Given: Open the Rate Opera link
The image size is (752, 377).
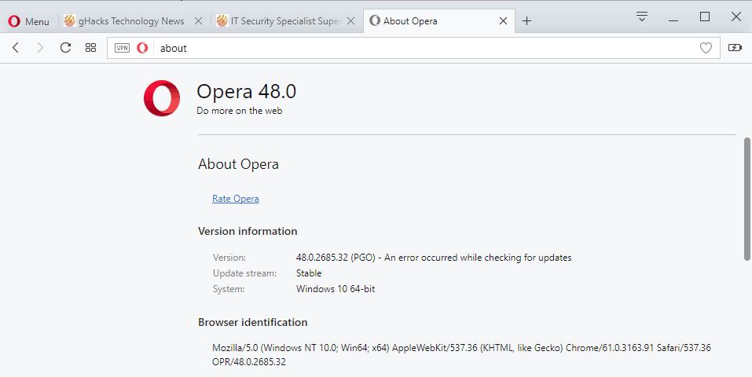Looking at the screenshot, I should [236, 199].
